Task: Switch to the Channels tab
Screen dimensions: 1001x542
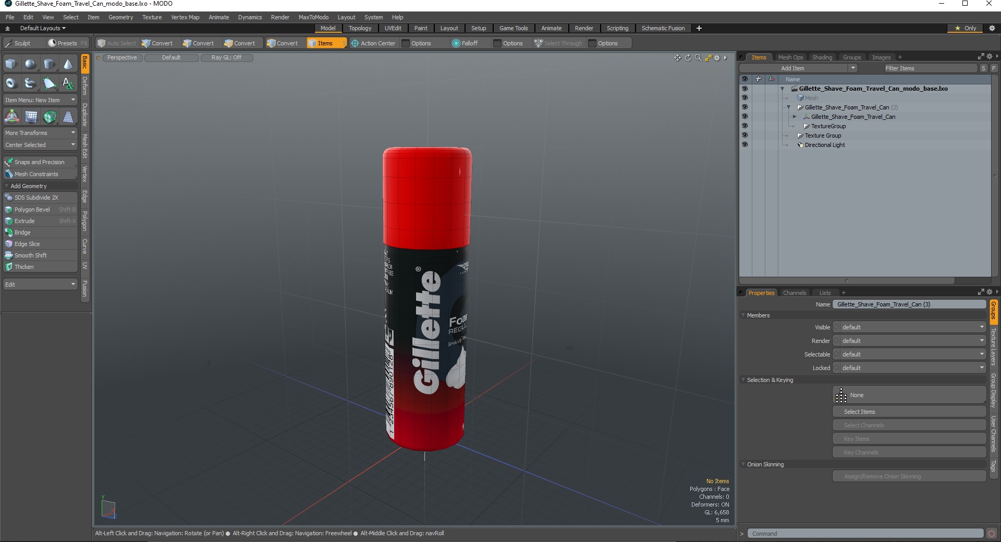Action: click(x=795, y=293)
